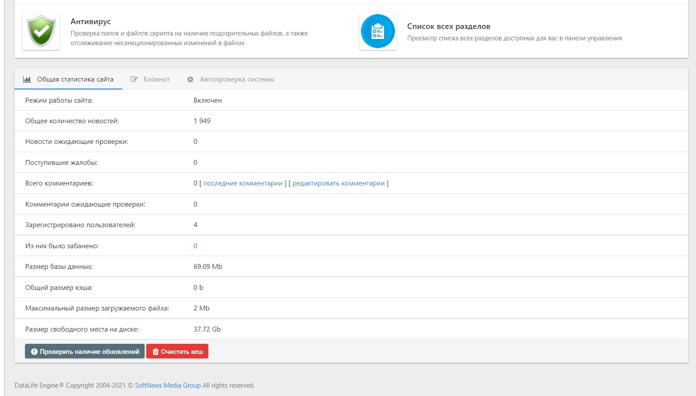The height and width of the screenshot is (396, 696).
Task: Switch to the Общая статистика сайта tab
Action: [68, 79]
